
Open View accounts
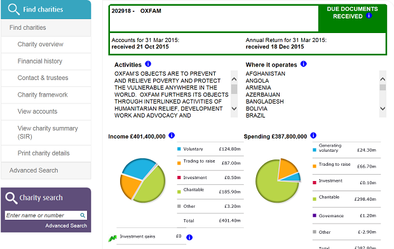point(46,112)
